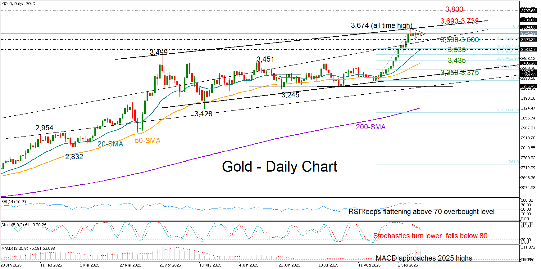The width and height of the screenshot is (541, 269).
Task: Click the 3,535 green support label
Action: (x=457, y=50)
